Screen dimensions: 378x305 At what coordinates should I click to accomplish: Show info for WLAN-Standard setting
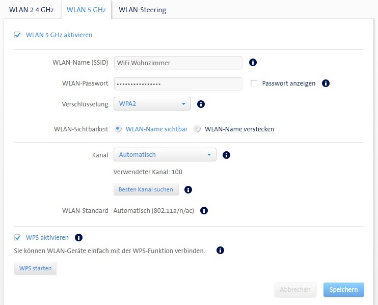click(204, 210)
